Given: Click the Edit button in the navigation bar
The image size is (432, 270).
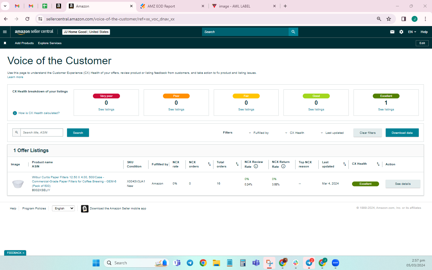Looking at the screenshot, I should [422, 43].
